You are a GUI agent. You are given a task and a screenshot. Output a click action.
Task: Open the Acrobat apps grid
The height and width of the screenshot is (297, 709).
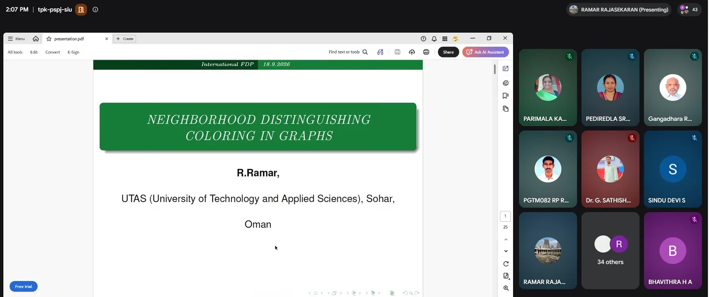tap(445, 39)
